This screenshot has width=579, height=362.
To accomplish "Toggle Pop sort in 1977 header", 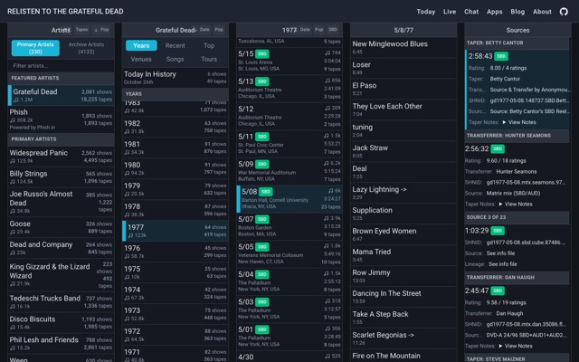I will (319, 30).
